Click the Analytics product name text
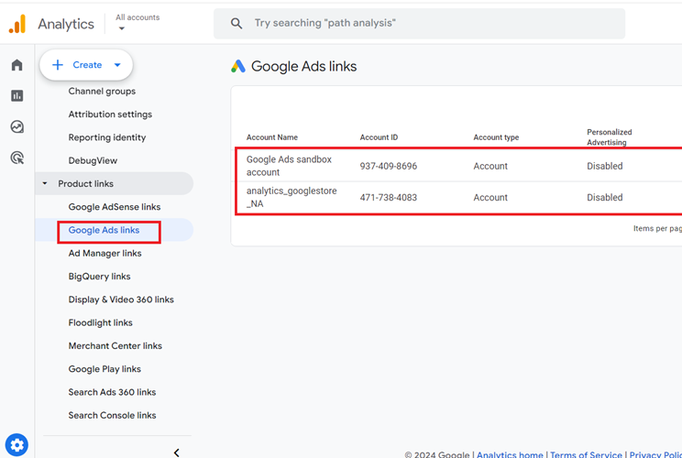 click(66, 24)
